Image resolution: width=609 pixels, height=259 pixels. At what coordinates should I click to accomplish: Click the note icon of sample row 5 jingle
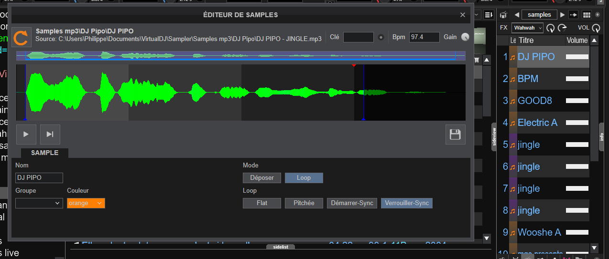click(x=513, y=145)
